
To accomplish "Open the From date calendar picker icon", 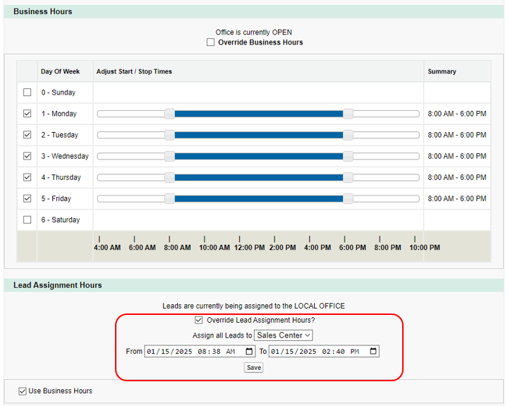I will [x=249, y=351].
